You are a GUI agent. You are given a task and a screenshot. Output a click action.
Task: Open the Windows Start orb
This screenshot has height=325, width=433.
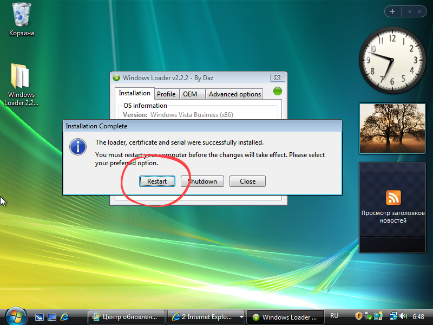pos(16,316)
